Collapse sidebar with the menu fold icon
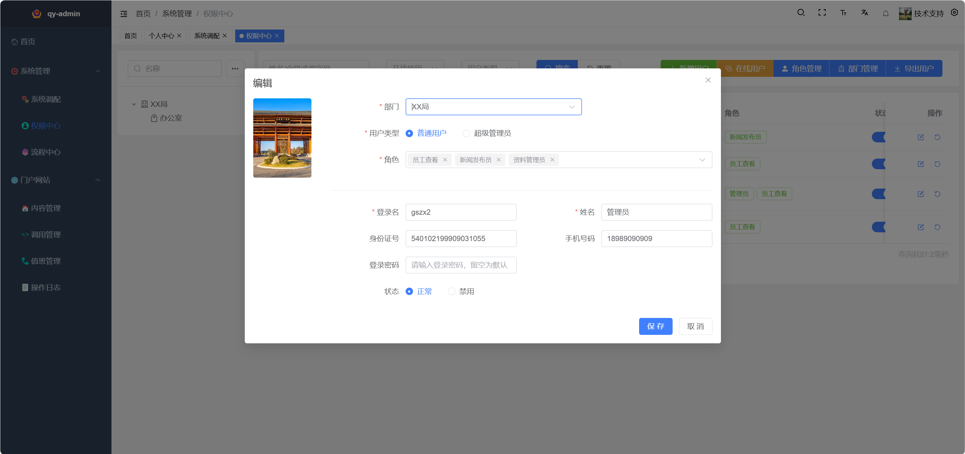Viewport: 965px width, 454px height. point(123,14)
